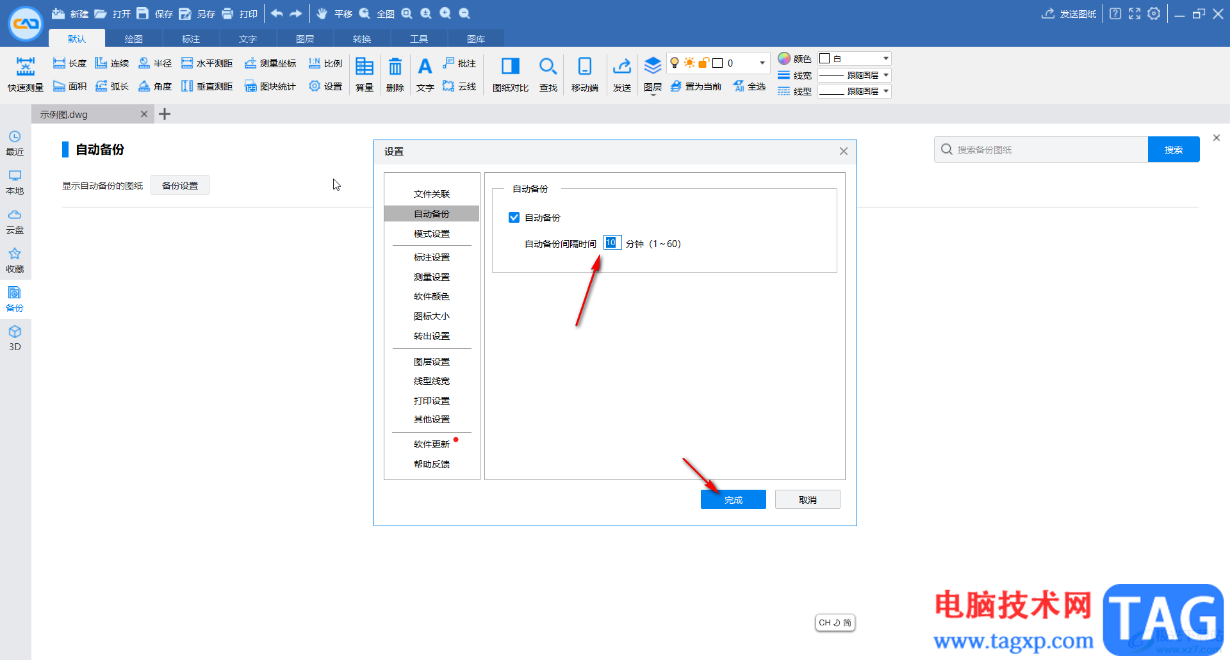The height and width of the screenshot is (660, 1230).
Task: Select 文件关联 in settings list
Action: click(x=432, y=194)
